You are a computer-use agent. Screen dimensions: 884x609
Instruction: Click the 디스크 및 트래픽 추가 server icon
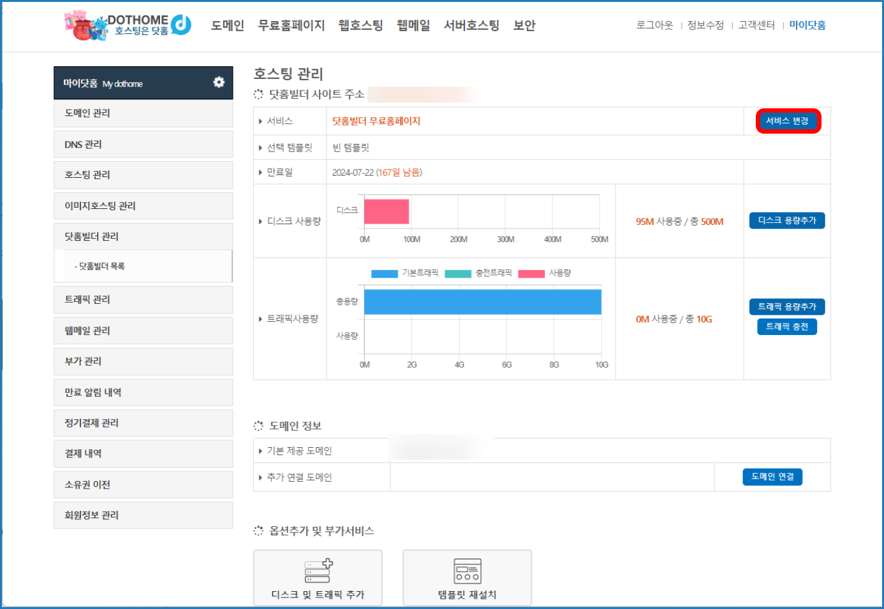click(x=318, y=571)
